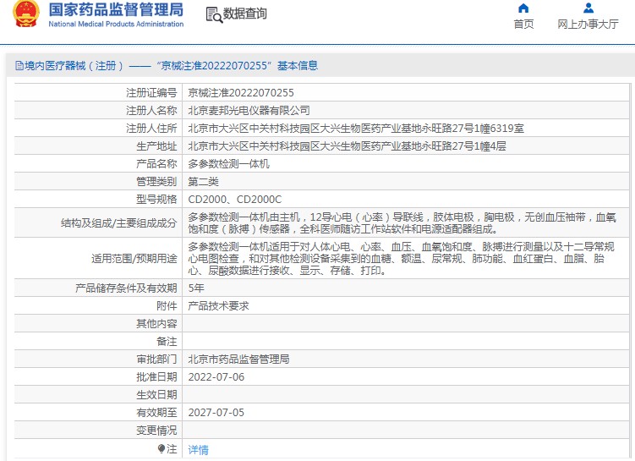
Task: Click the 适用范围/预期用途 label
Action: click(x=134, y=259)
